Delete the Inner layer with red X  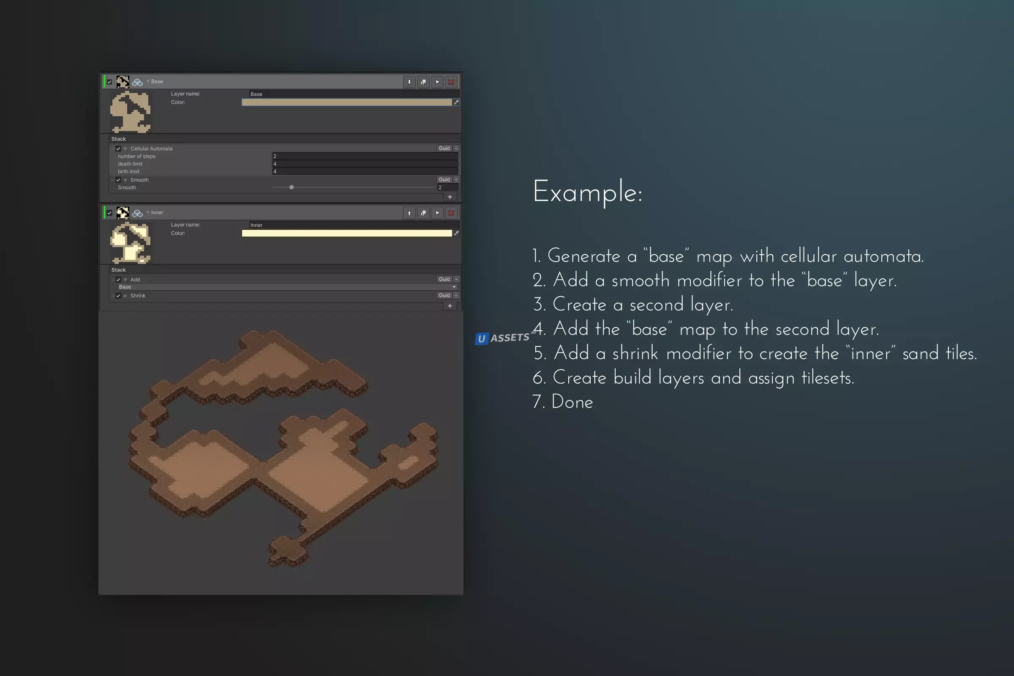[451, 213]
